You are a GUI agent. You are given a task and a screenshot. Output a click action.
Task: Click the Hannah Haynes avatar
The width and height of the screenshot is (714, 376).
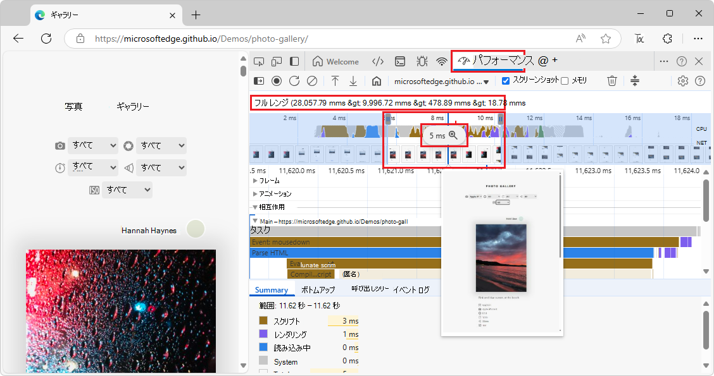(196, 229)
